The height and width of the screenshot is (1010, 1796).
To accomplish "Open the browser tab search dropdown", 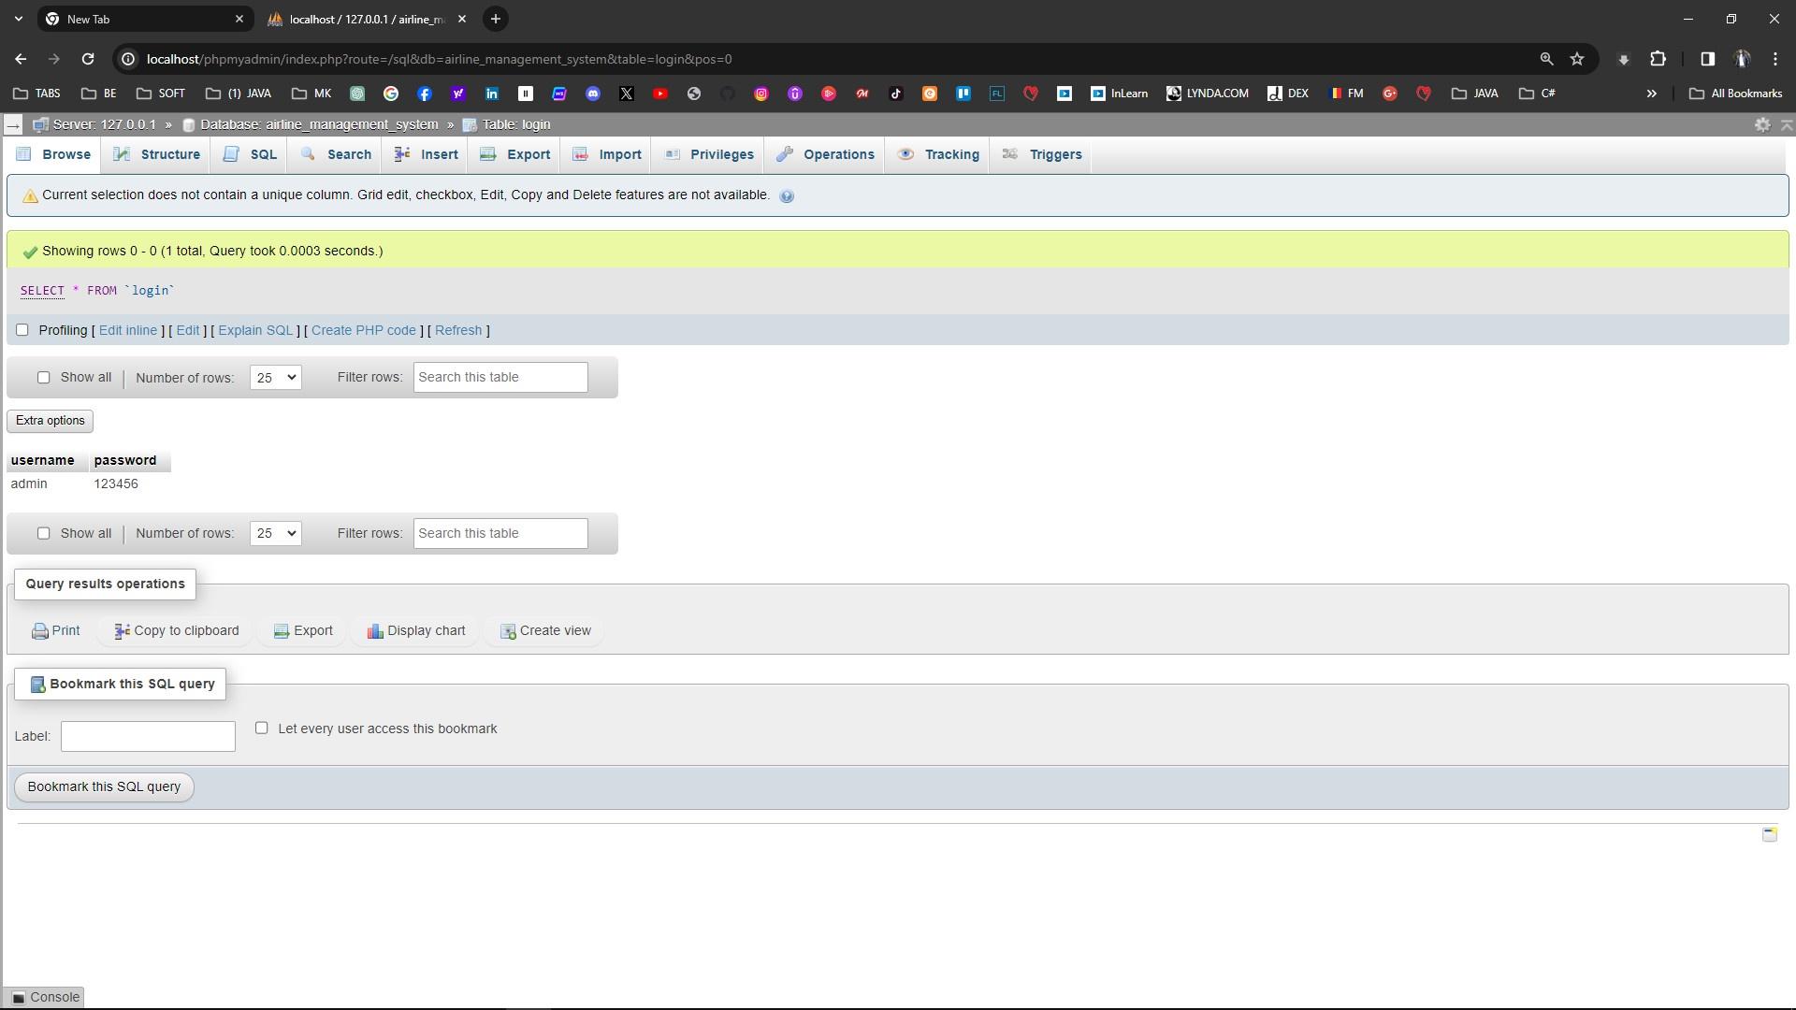I will [18, 19].
